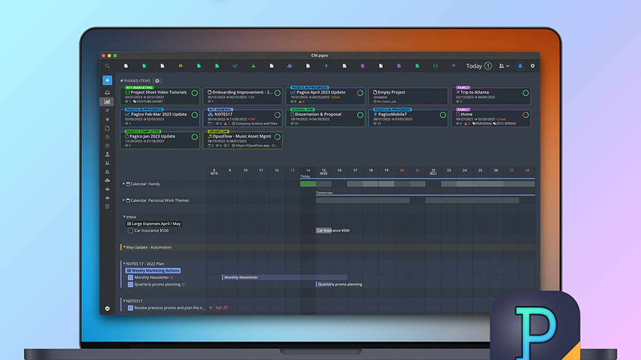Click progress ring on Trip to Atlanta card
641x360 pixels.
pyautogui.click(x=526, y=93)
